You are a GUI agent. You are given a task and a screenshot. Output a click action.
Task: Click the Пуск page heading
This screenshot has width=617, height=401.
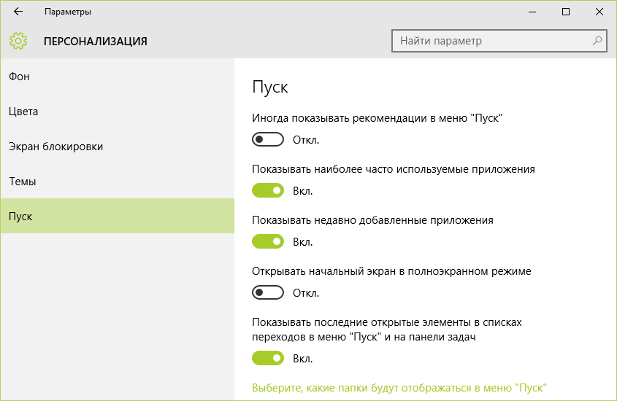click(270, 87)
